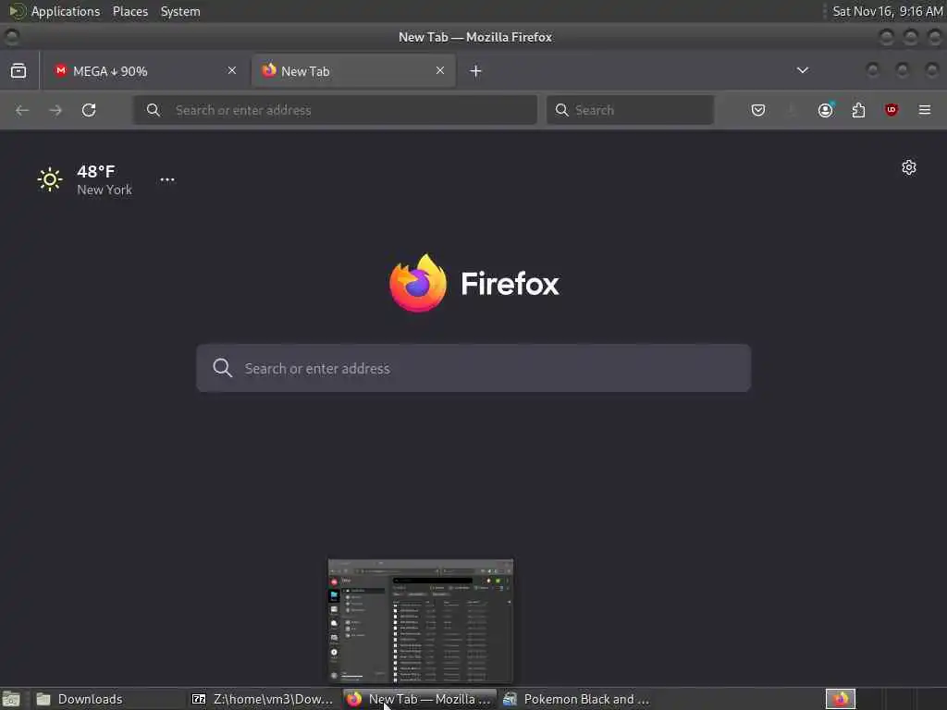
Task: Open the Places menu
Action: pos(130,11)
